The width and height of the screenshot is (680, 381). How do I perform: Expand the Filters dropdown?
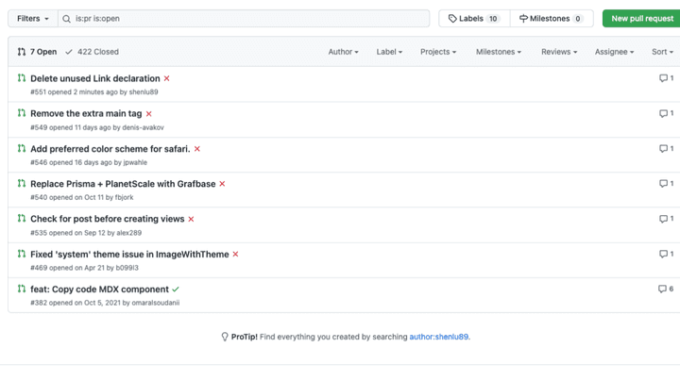(32, 19)
